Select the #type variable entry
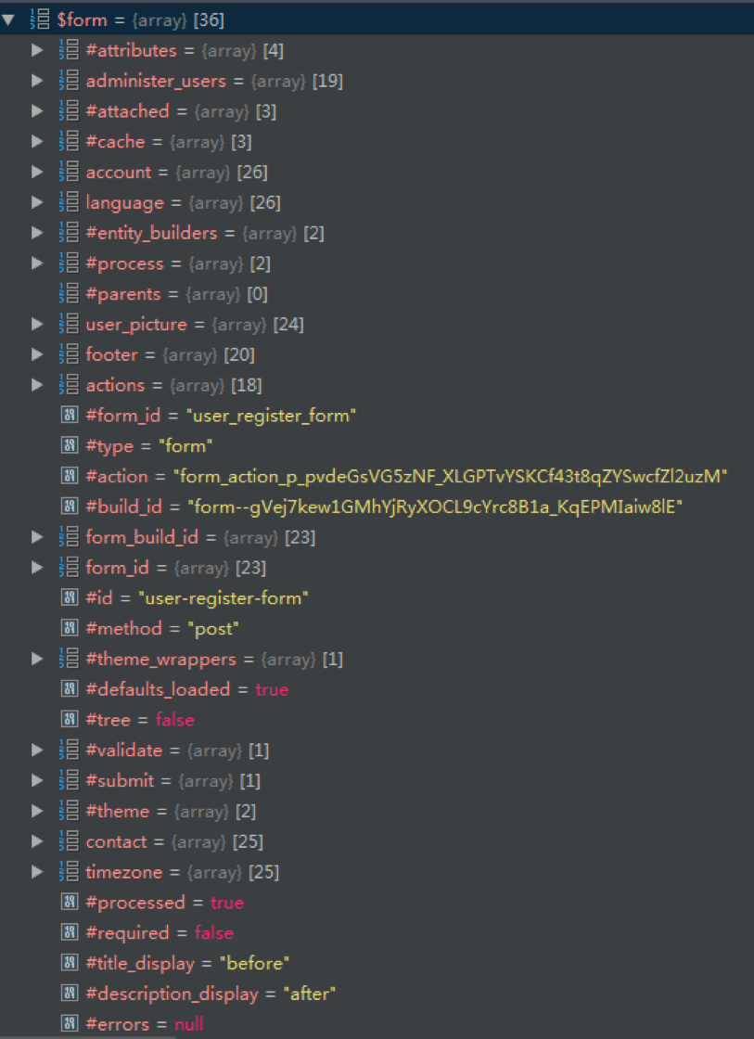Screen dimensions: 754x1039 point(109,445)
